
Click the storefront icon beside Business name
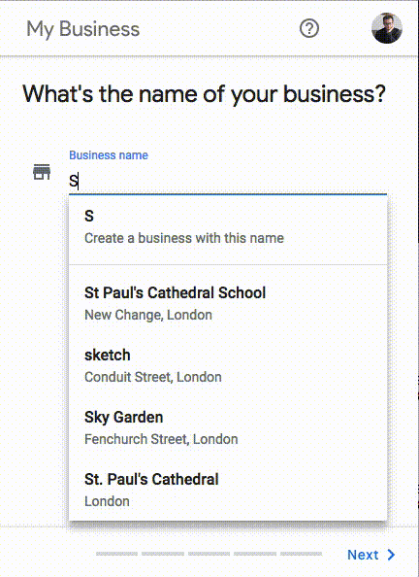(x=42, y=172)
